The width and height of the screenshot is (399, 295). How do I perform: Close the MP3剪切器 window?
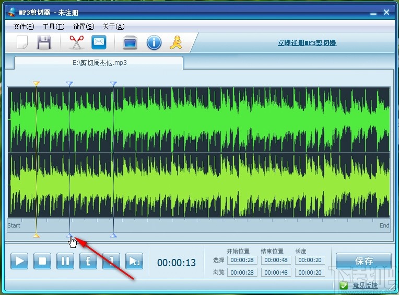[x=386, y=12]
